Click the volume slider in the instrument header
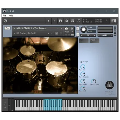The width and height of the screenshot is (120, 120). click(x=105, y=35)
